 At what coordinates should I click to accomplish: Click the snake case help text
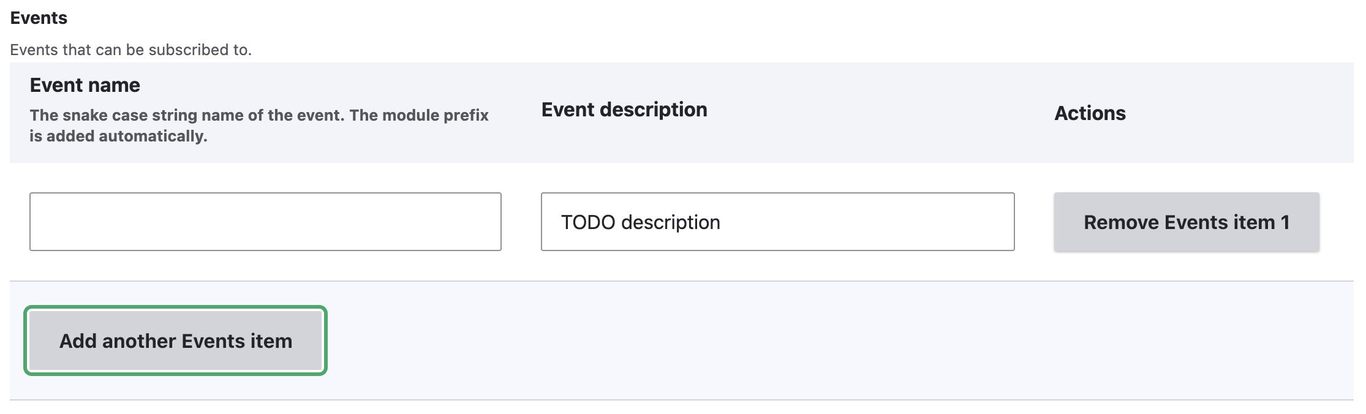[x=258, y=115]
